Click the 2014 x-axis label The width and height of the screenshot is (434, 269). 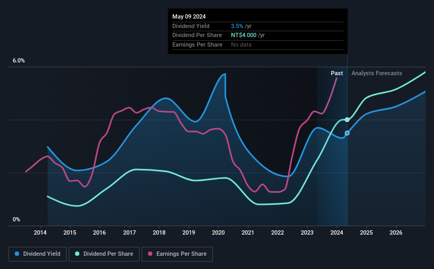tap(40, 232)
